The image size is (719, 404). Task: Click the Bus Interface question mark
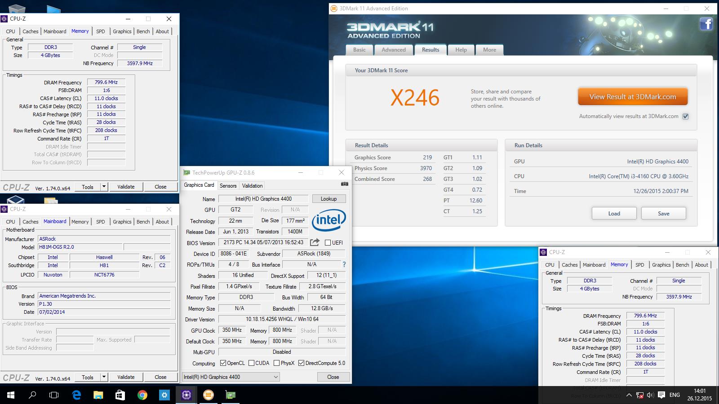click(344, 264)
